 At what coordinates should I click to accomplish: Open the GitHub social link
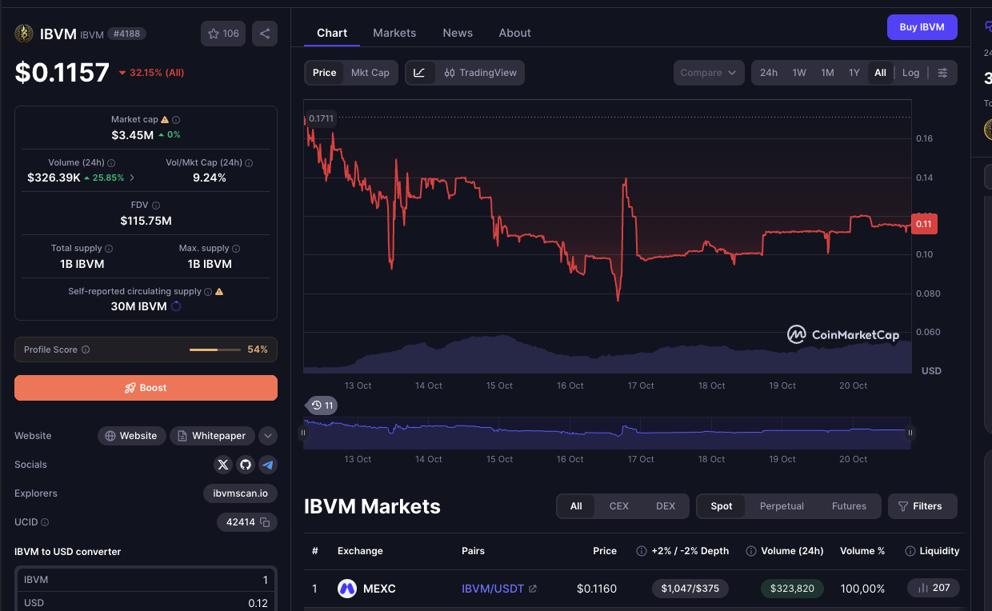pos(246,465)
